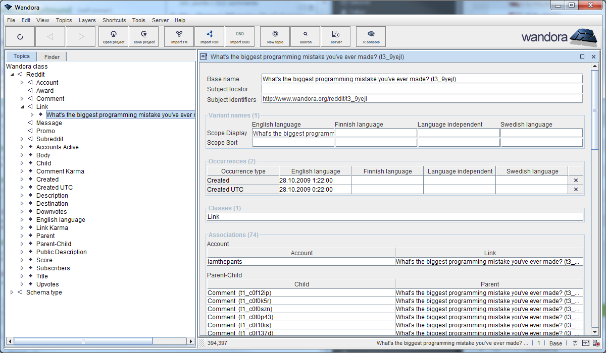
Task: Open the Layers menu
Action: (87, 21)
